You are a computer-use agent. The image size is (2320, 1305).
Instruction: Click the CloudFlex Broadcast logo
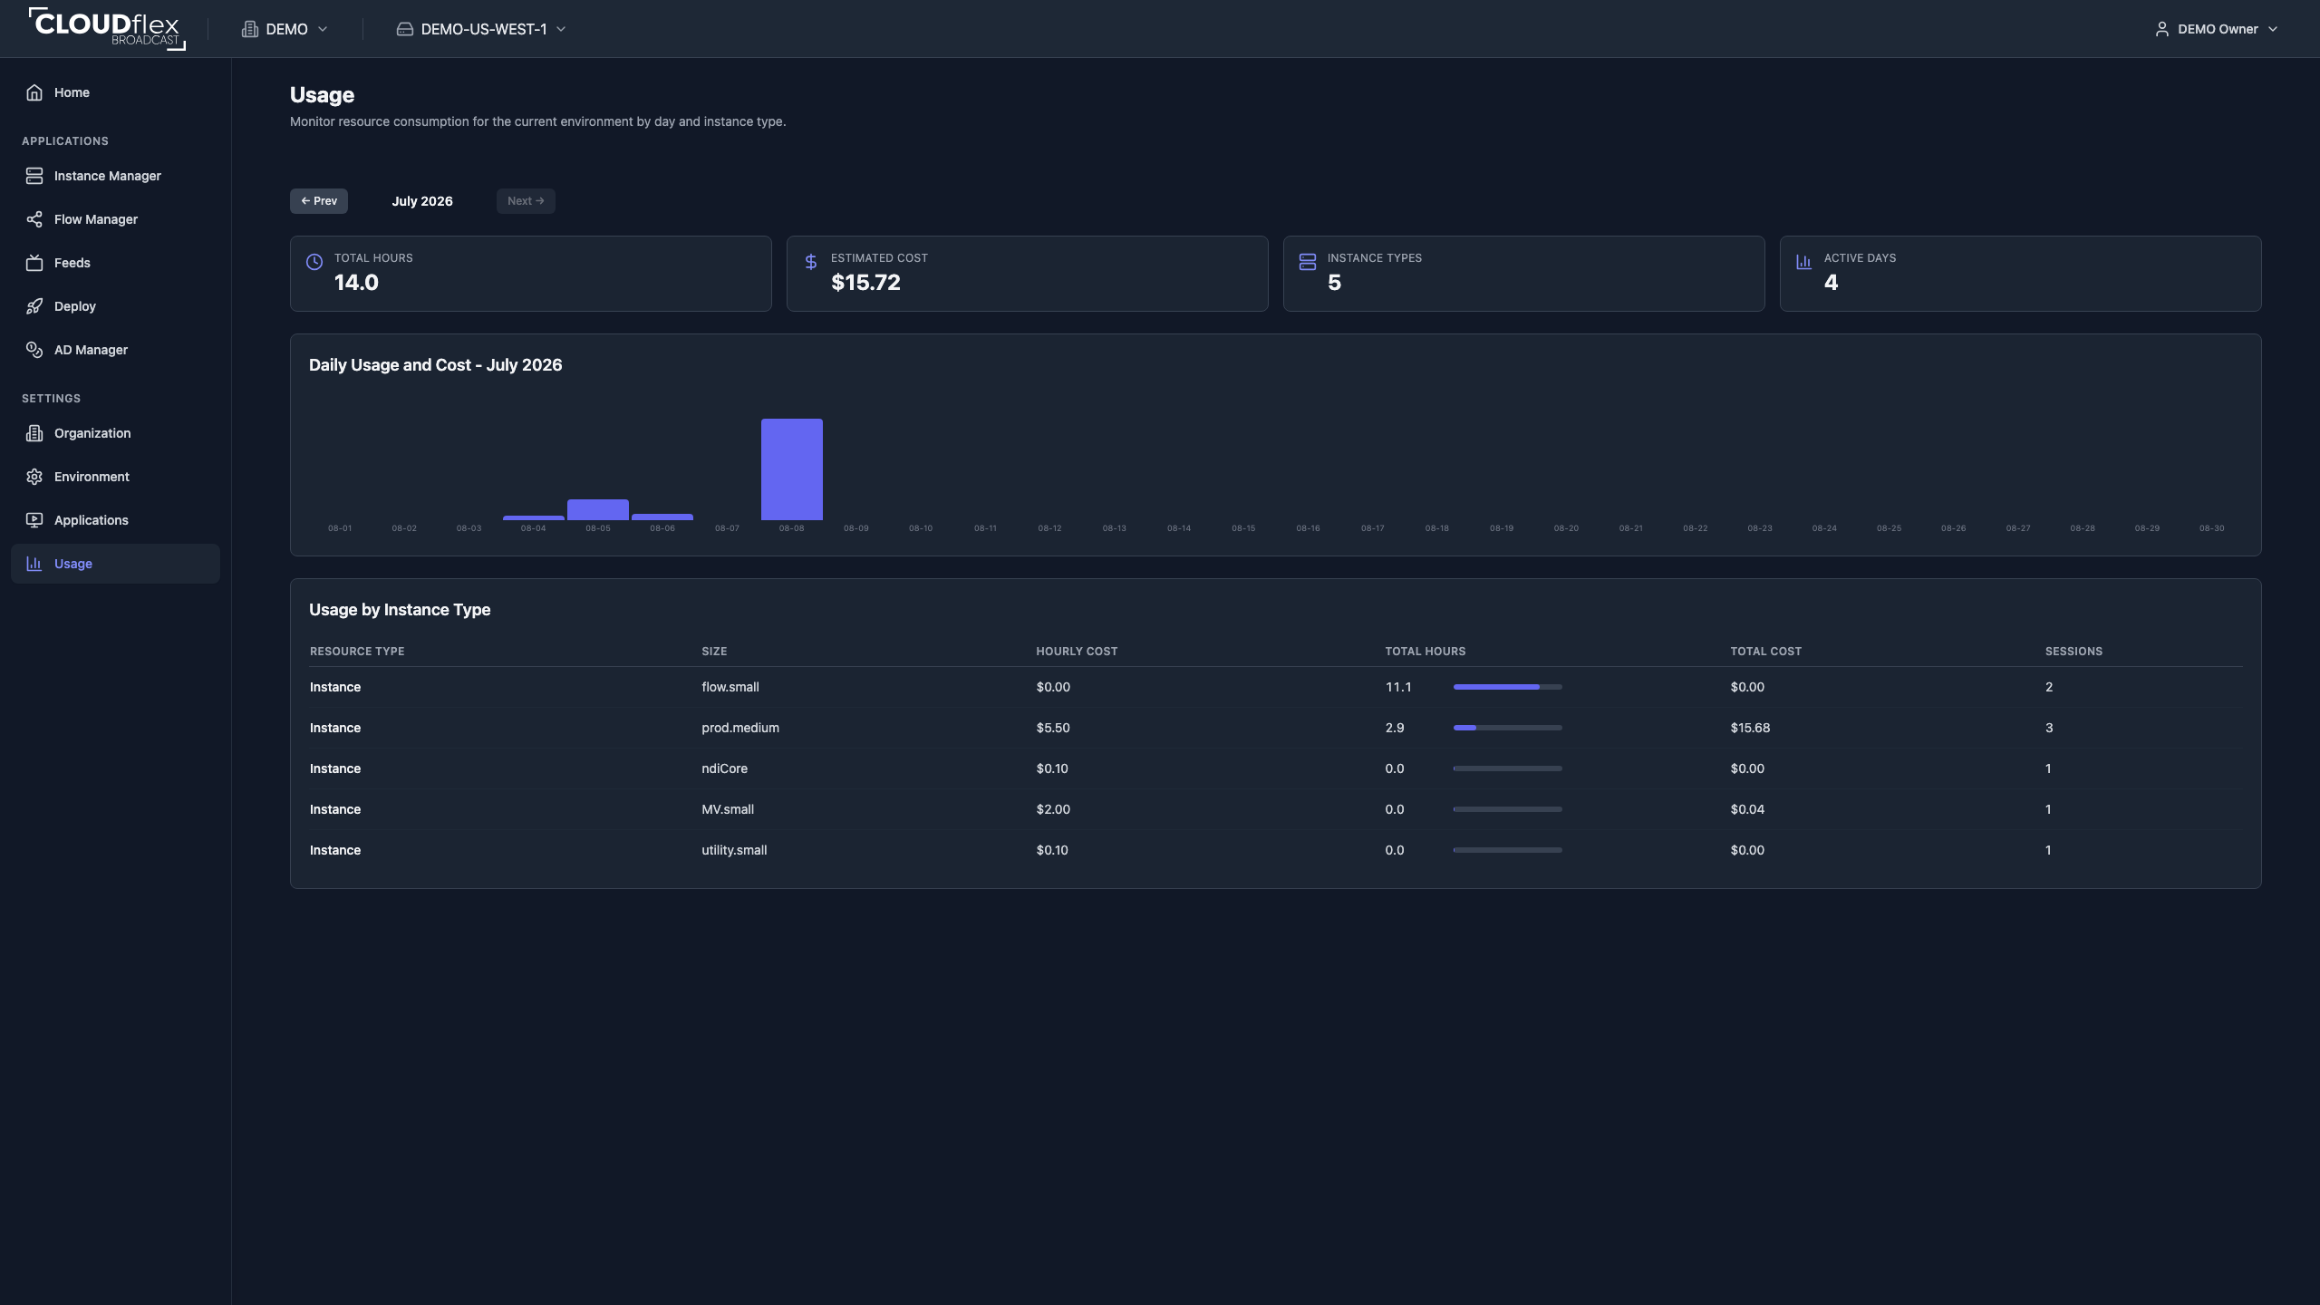point(107,29)
